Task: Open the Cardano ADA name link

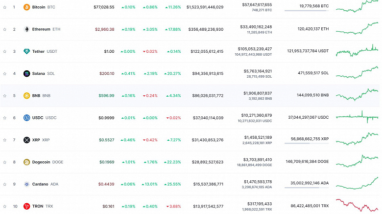Action: [x=44, y=184]
